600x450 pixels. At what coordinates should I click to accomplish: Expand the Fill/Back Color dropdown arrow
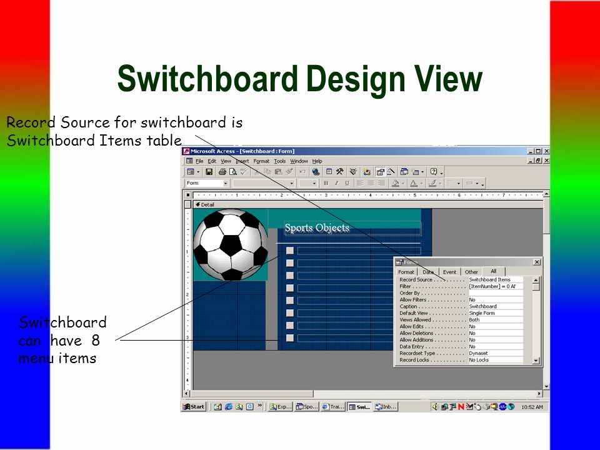pyautogui.click(x=403, y=183)
